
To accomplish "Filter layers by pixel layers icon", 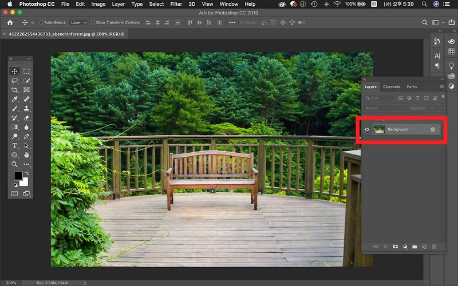I will (400, 98).
